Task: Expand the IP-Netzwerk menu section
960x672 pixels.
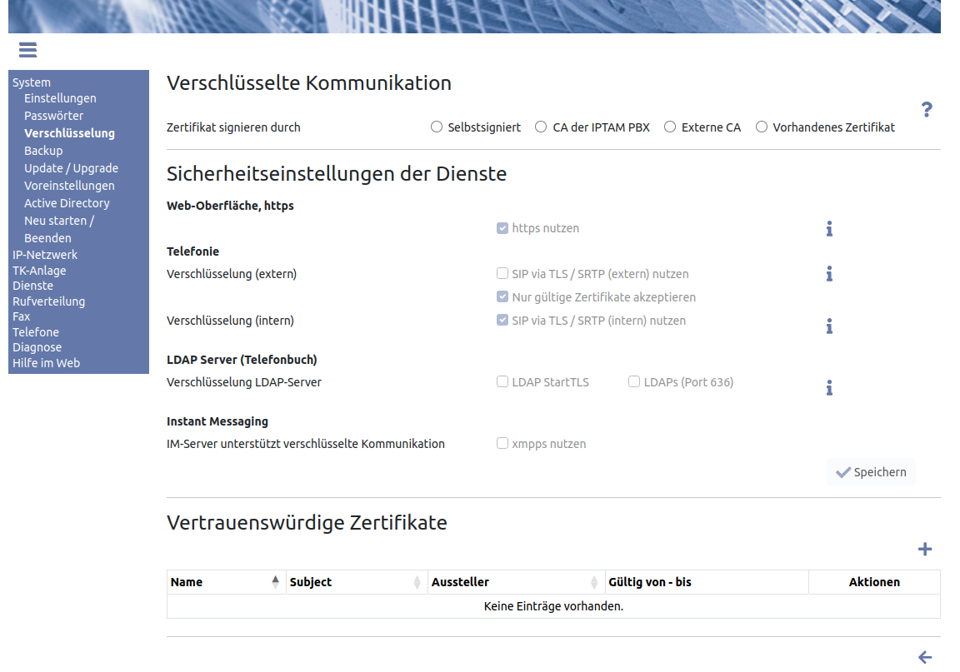Action: tap(45, 255)
